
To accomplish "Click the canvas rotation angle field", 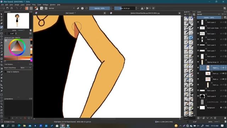I will click(x=11, y=33).
